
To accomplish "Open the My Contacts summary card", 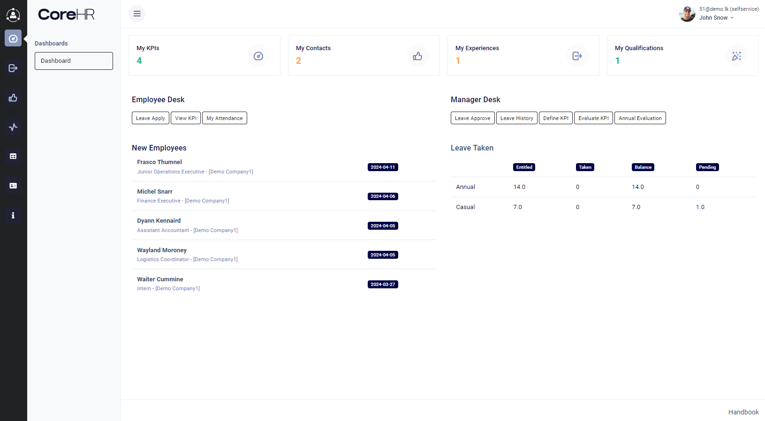I will coord(364,55).
